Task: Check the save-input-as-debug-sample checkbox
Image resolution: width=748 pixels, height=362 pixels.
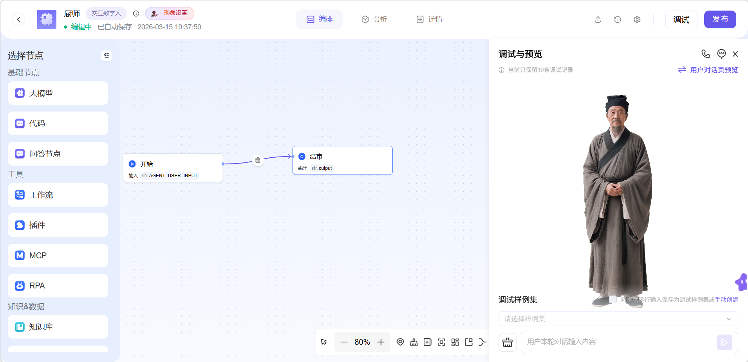Action: [613, 299]
